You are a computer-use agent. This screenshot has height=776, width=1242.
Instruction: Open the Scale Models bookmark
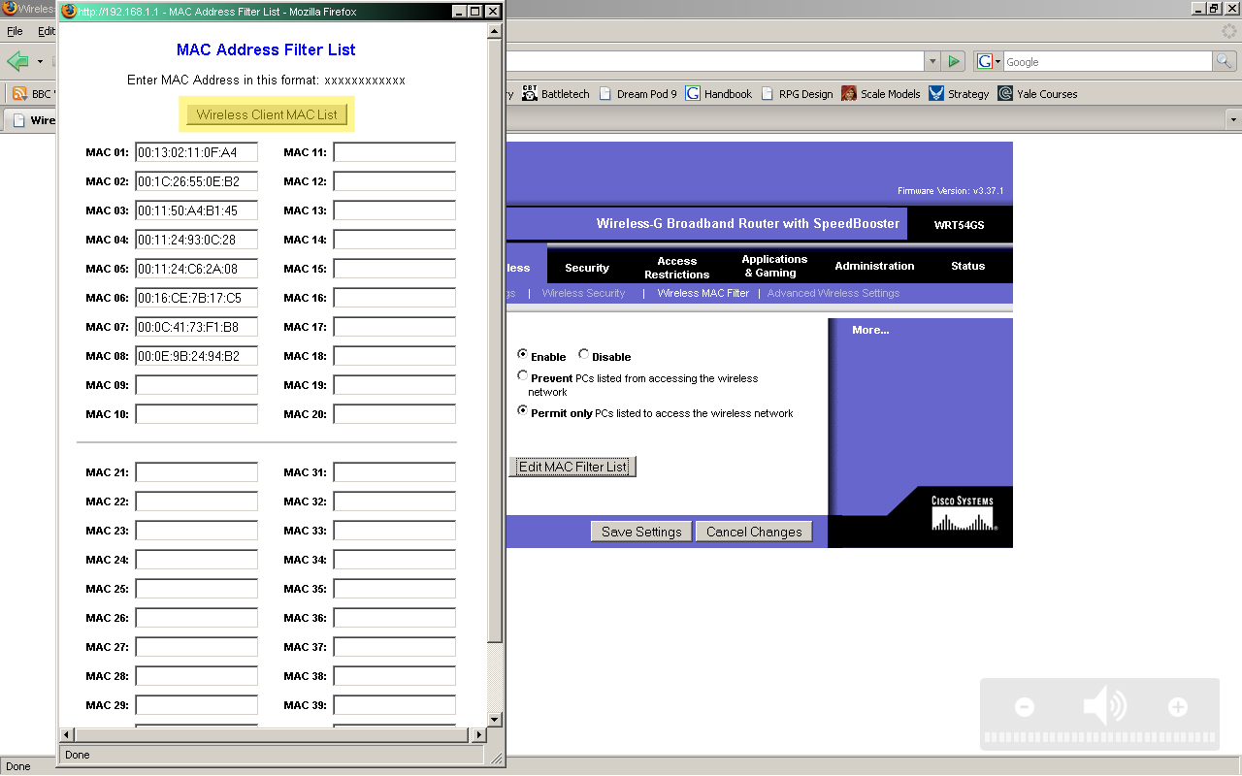881,94
